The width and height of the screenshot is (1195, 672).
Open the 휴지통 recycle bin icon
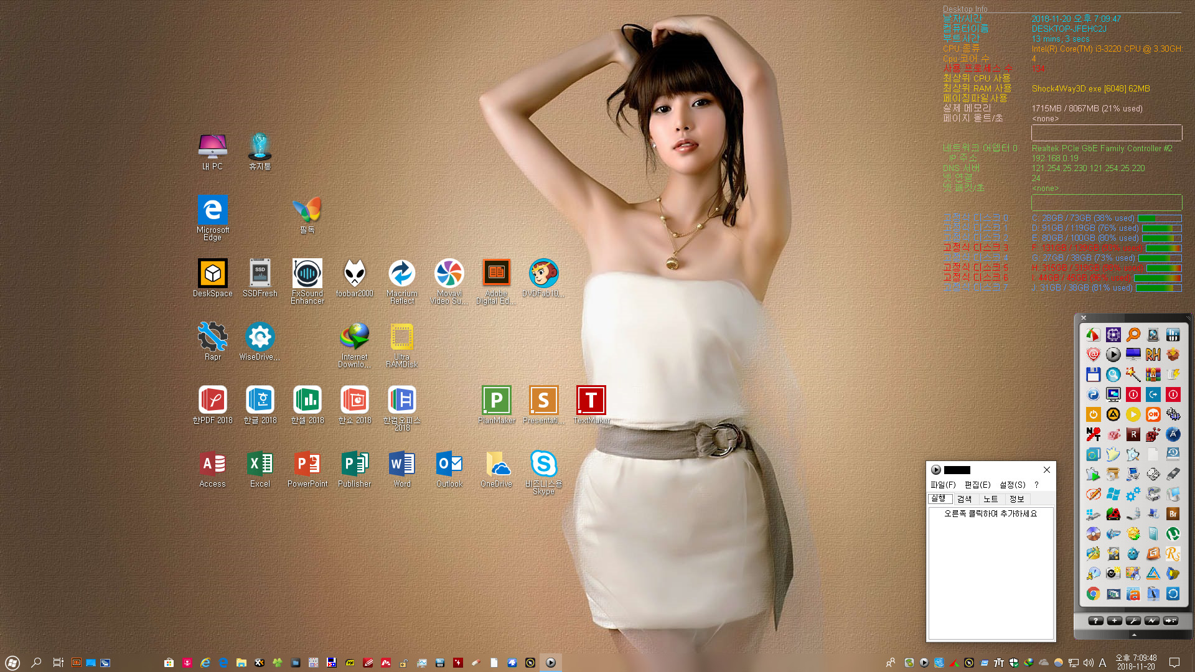pyautogui.click(x=260, y=152)
